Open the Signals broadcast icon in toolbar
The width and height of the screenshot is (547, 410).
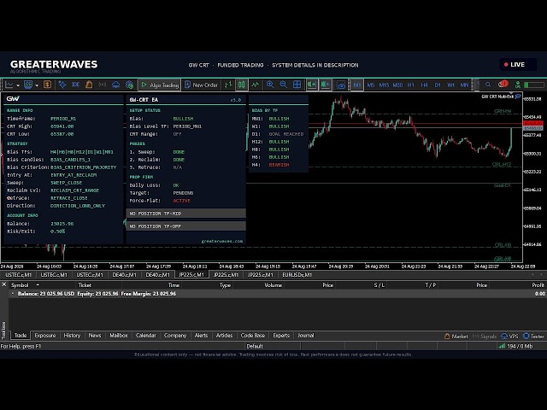click(x=103, y=85)
